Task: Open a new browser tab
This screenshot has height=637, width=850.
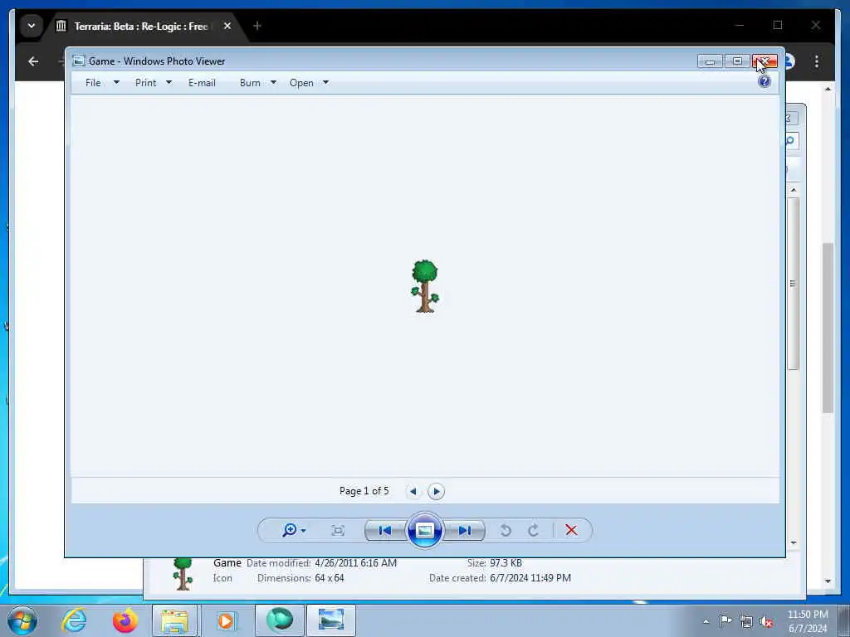Action: click(x=257, y=26)
